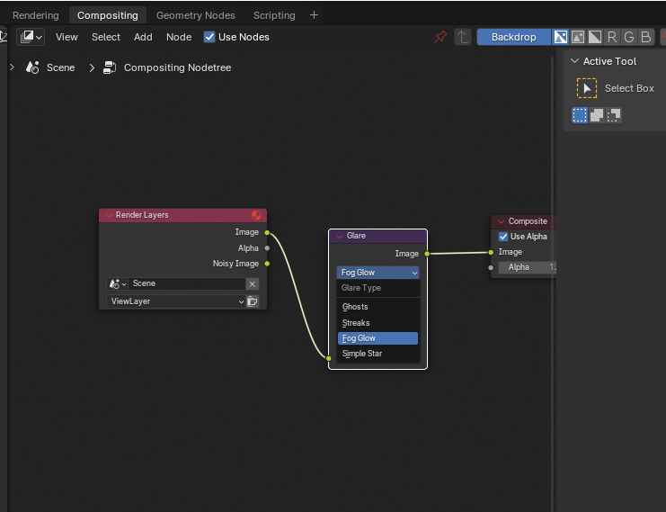
Task: Open the editor type selector icon
Action: point(31,37)
